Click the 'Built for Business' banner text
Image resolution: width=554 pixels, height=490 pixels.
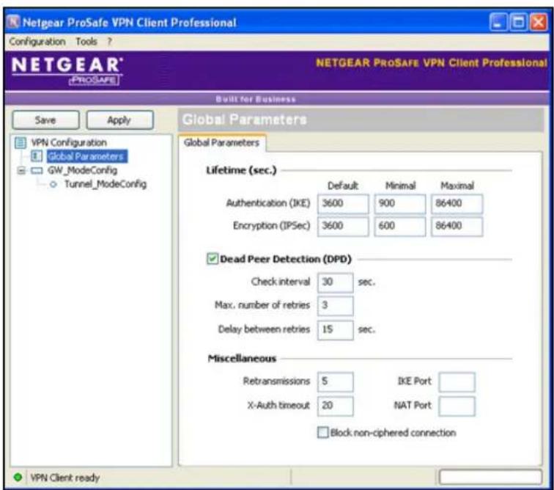click(x=256, y=99)
